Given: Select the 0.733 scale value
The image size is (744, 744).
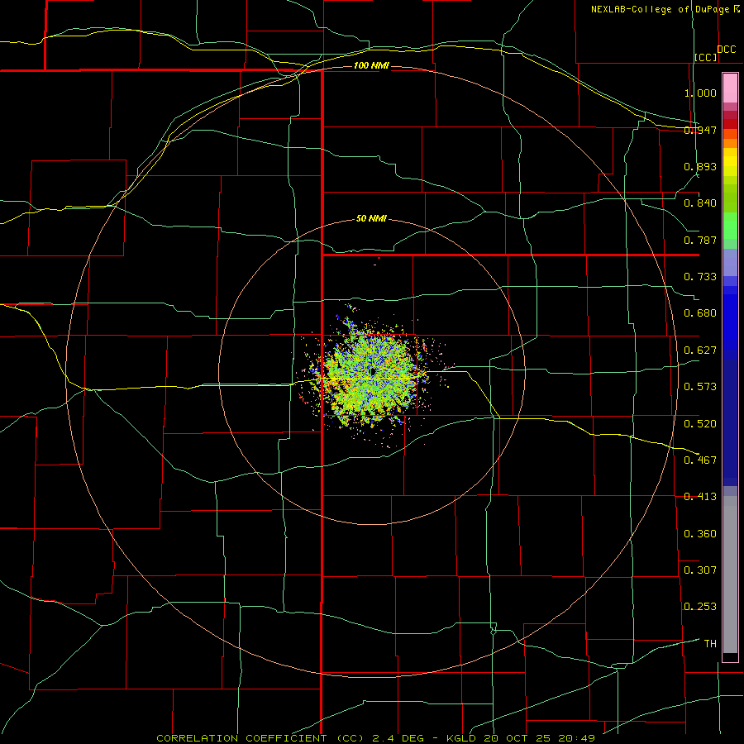Looking at the screenshot, I should coord(700,277).
